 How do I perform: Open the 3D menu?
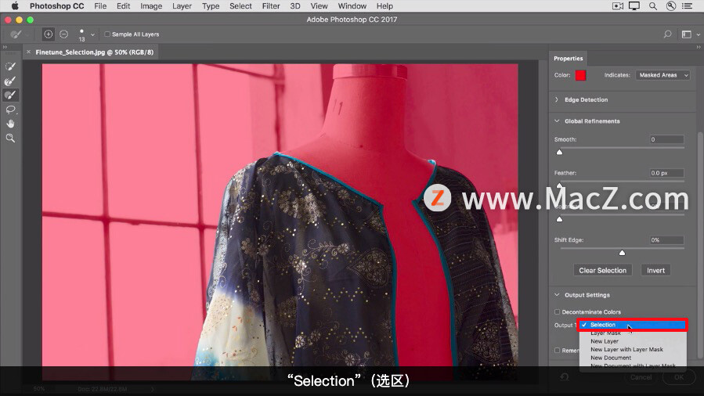295,5
